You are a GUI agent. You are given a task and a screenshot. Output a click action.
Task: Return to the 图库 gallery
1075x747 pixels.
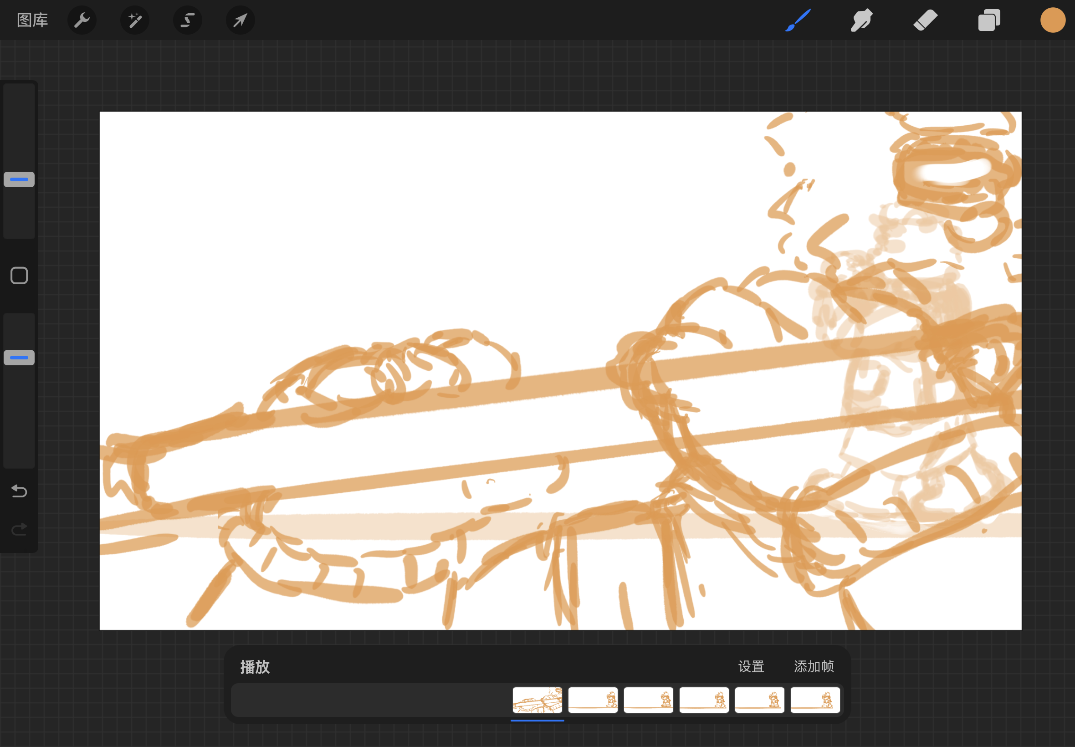32,20
